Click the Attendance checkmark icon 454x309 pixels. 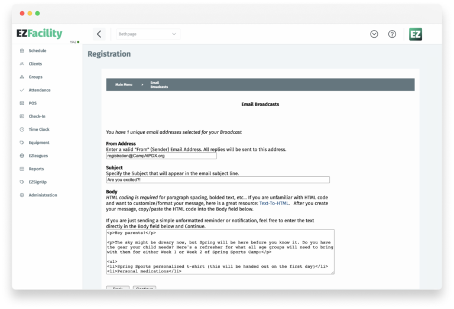[x=22, y=90]
